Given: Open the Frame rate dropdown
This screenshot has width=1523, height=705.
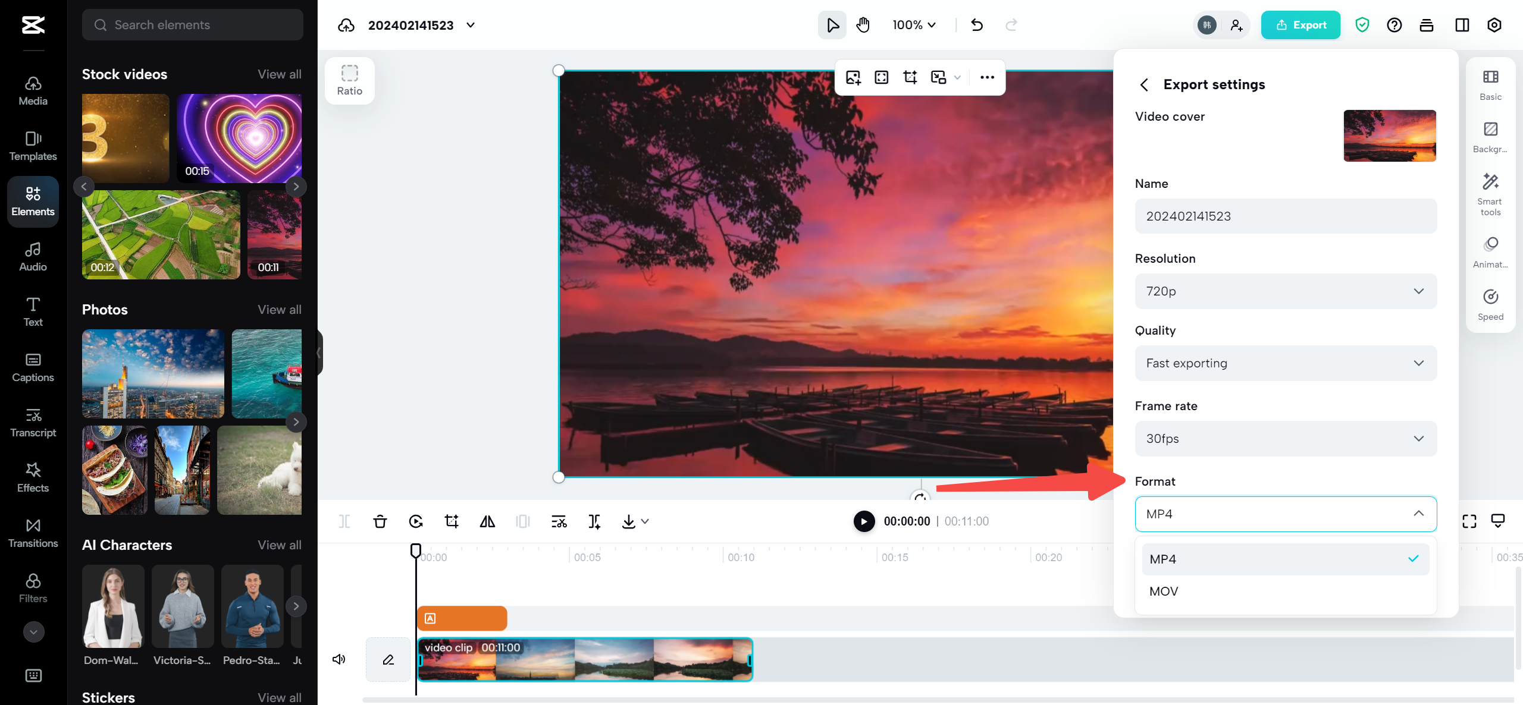Looking at the screenshot, I should pos(1285,439).
